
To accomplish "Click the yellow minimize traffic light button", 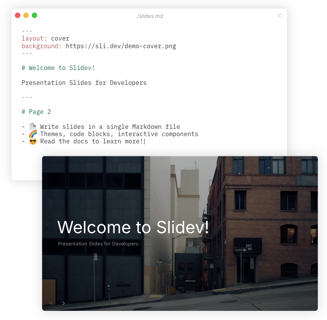I will pyautogui.click(x=26, y=15).
